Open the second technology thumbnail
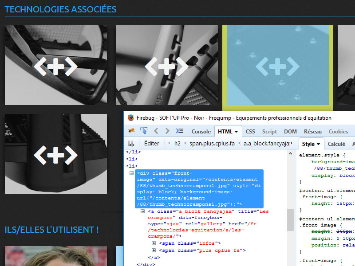The width and height of the screenshot is (355, 266). [167, 65]
